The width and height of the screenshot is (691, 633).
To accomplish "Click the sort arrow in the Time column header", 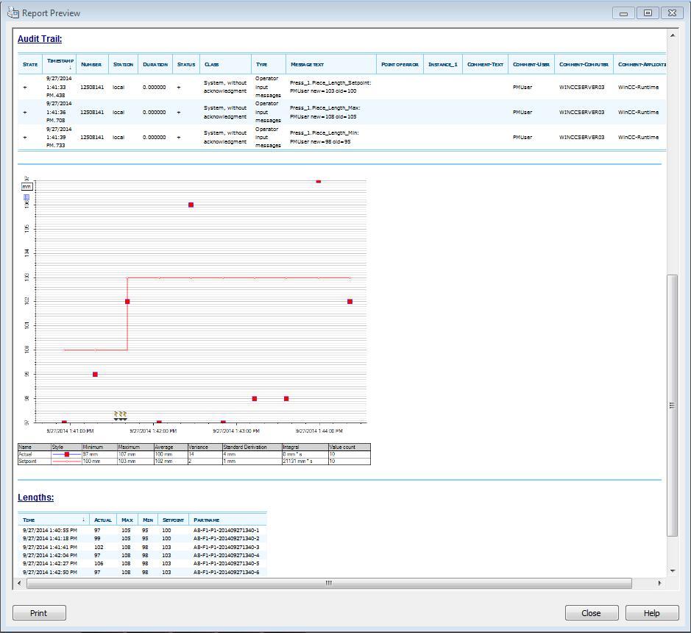I will (x=83, y=519).
